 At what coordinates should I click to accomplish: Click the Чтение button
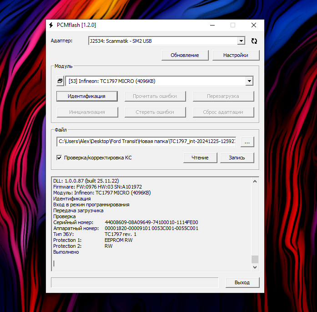pos(200,158)
